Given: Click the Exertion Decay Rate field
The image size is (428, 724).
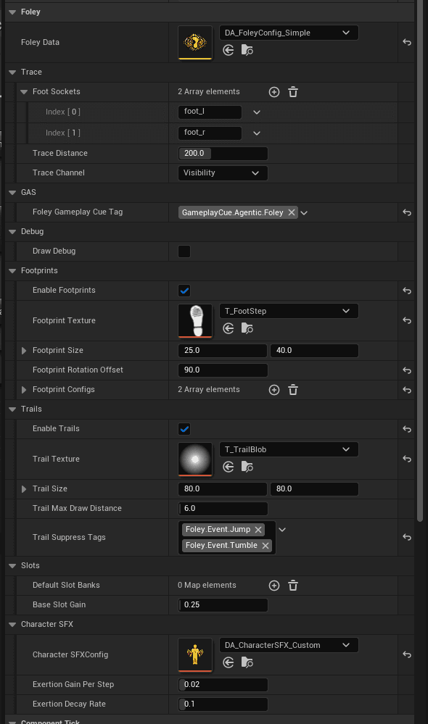Looking at the screenshot, I should tap(223, 704).
